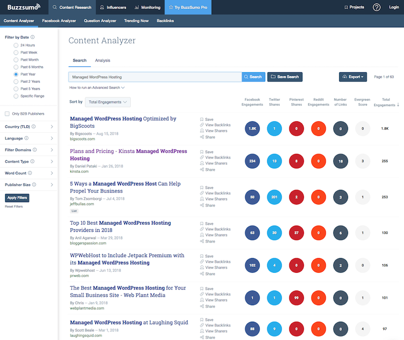Viewport: 404px width, 340px height.
Task: Open the Trending Now menu item
Action: click(x=136, y=21)
